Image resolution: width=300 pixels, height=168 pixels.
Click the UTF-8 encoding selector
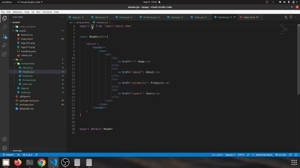tap(240, 155)
